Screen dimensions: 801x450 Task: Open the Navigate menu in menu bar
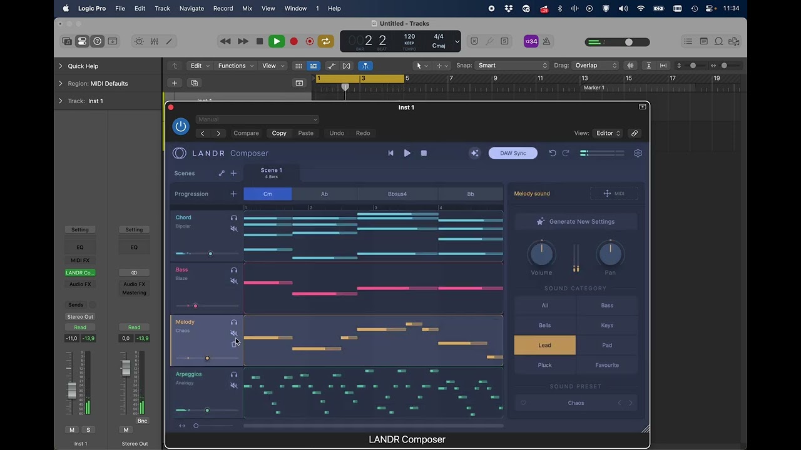pyautogui.click(x=191, y=8)
